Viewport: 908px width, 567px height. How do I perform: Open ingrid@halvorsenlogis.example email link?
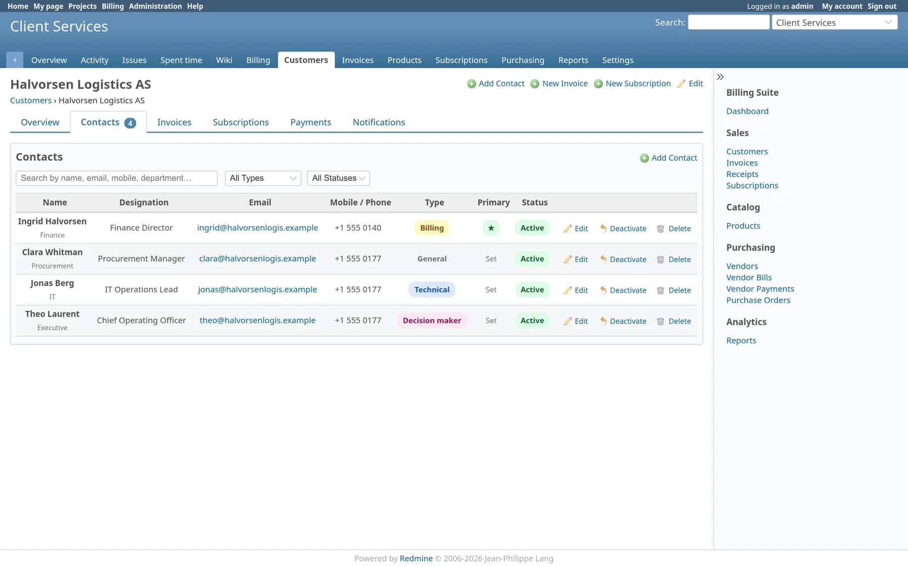(x=257, y=228)
